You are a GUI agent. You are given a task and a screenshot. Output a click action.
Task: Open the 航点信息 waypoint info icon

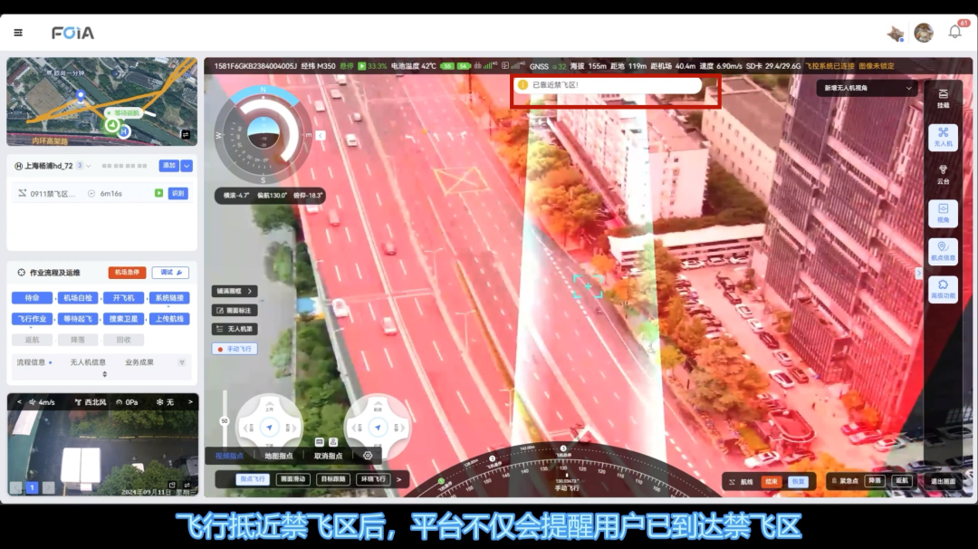click(x=943, y=251)
